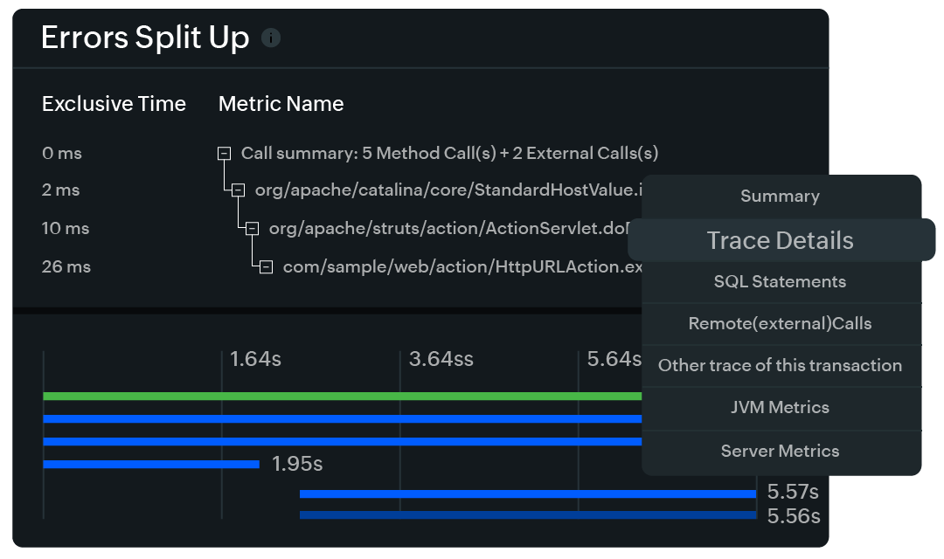Click the Exclusive Time column header

[114, 103]
